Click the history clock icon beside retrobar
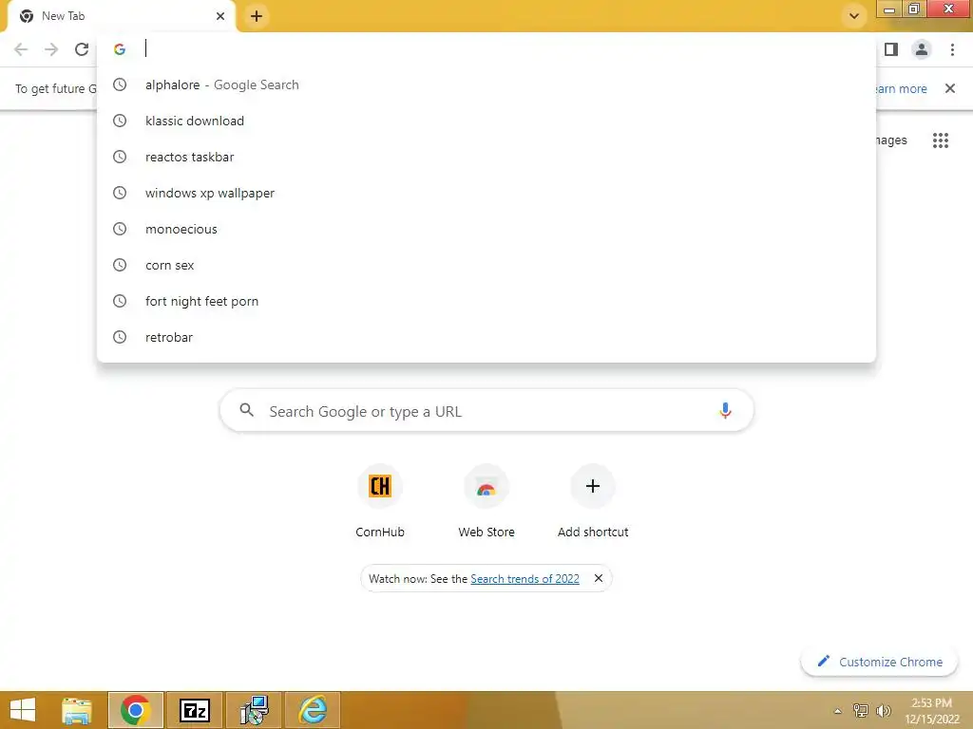The height and width of the screenshot is (729, 973). [x=120, y=337]
